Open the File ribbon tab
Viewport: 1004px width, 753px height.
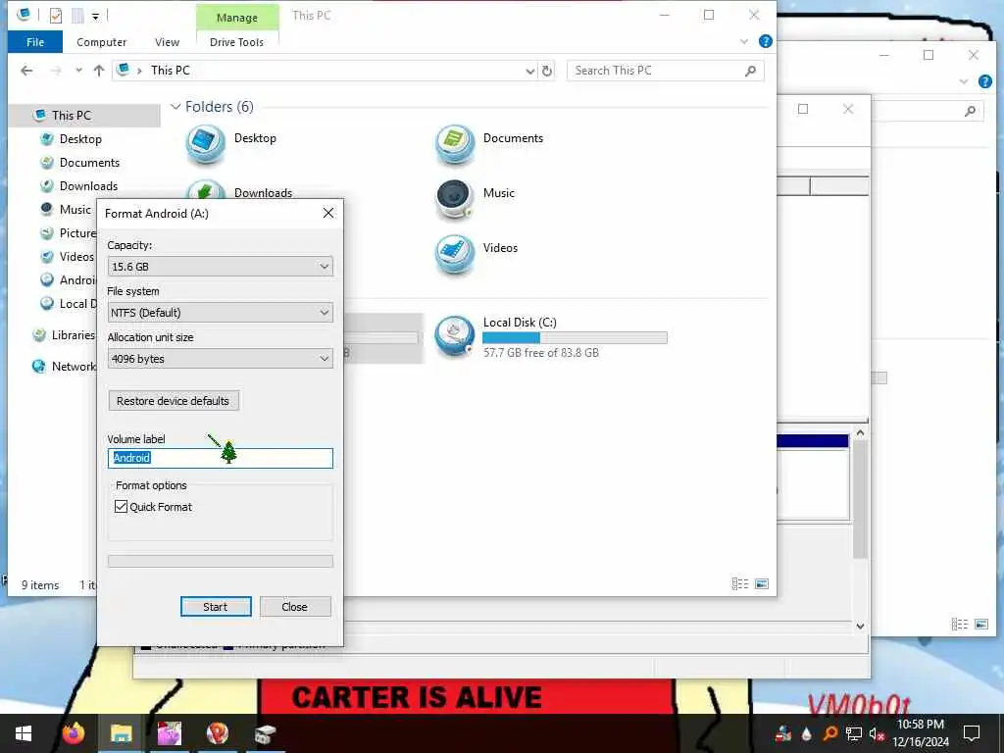[35, 42]
